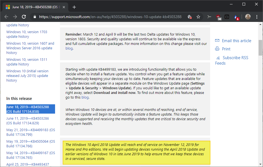
Task: Click the RSS icon beside Subscribe RSS
Action: tap(218, 58)
